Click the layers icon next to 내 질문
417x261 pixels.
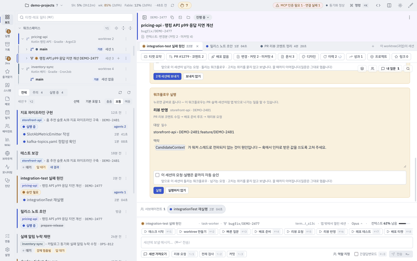tap(362, 69)
